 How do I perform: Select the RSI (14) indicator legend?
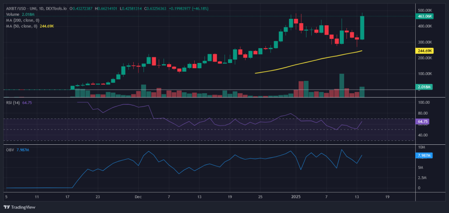pos(19,102)
